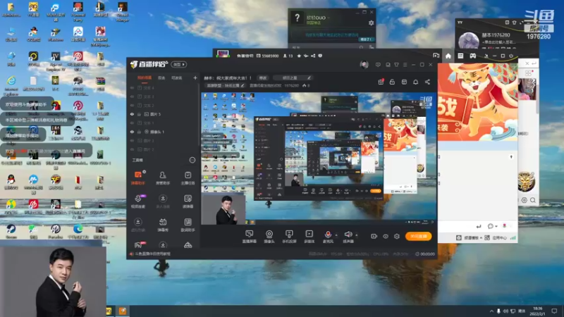
Task: Open the 明日之星 selector in header
Action: click(293, 77)
